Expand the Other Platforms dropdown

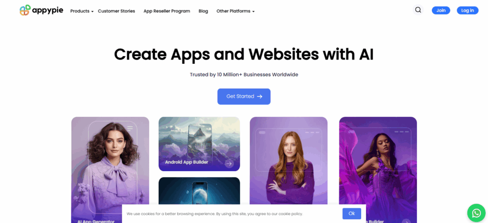(x=235, y=11)
